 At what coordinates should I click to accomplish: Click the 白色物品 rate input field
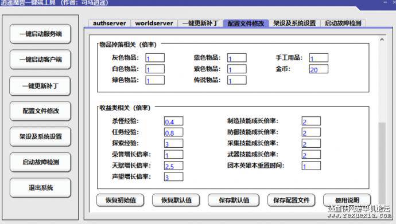click(x=155, y=69)
